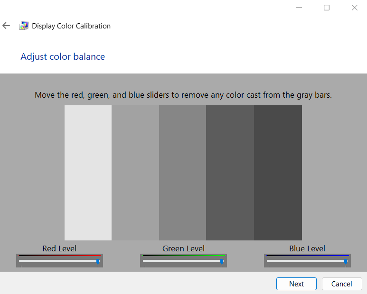
Task: Close the Display Color Calibration window
Action: pyautogui.click(x=354, y=8)
